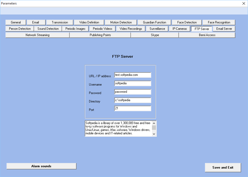
Task: Open the Email Server tab
Action: pyautogui.click(x=224, y=29)
